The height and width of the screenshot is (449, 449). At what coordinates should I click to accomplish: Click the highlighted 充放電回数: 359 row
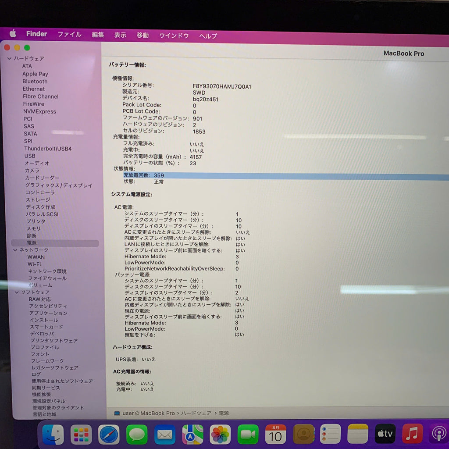tap(286, 175)
